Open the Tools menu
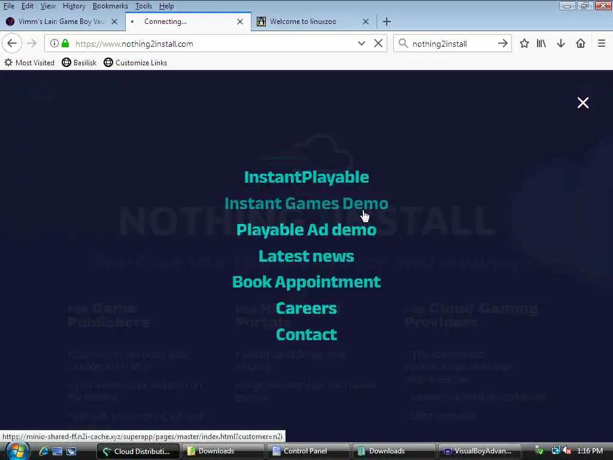 (143, 6)
